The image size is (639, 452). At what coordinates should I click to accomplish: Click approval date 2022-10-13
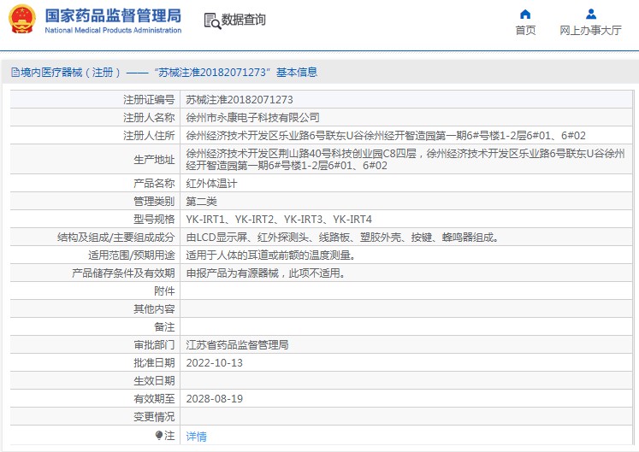tap(215, 363)
